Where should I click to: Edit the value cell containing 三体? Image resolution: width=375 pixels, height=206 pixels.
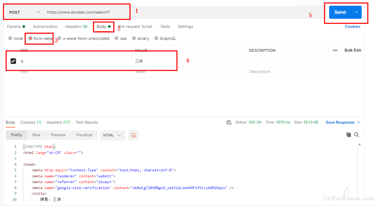pos(189,61)
